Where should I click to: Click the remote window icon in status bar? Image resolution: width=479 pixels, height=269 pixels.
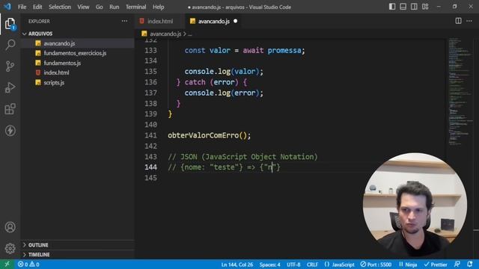pos(7,264)
